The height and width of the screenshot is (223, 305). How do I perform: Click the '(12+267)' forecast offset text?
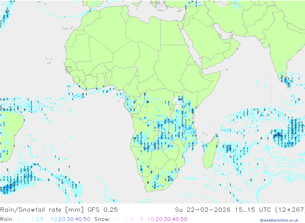pyautogui.click(x=290, y=210)
